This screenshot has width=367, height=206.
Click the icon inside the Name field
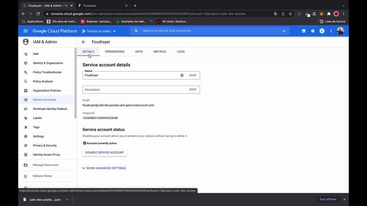tap(182, 75)
